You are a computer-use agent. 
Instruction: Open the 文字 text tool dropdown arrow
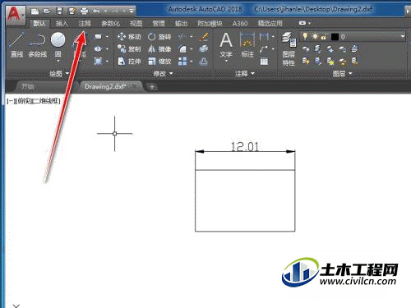(226, 61)
